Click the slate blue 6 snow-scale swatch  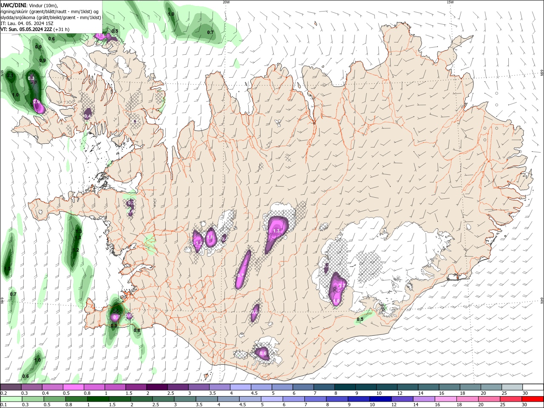pos(303,387)
